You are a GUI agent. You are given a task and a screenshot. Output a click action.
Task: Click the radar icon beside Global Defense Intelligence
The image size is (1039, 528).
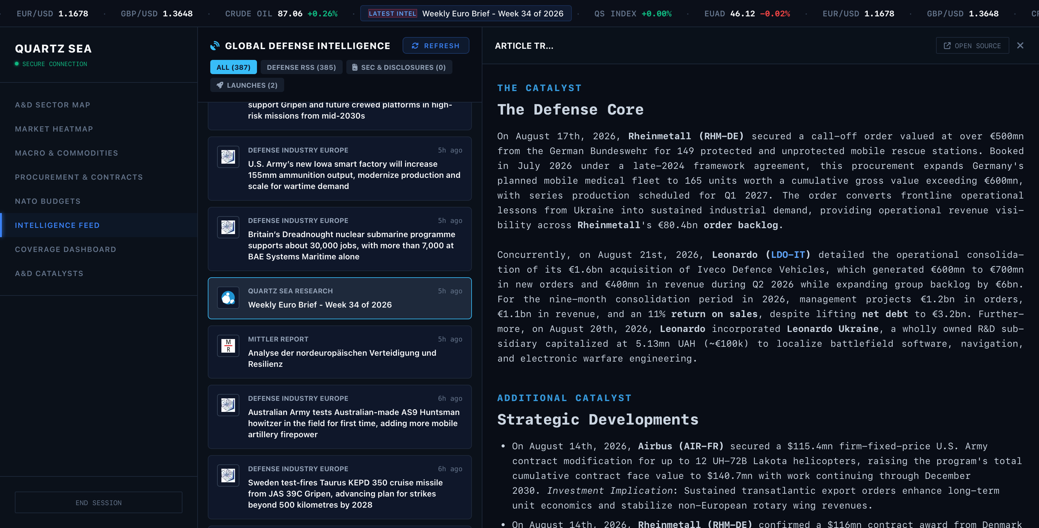pos(215,46)
